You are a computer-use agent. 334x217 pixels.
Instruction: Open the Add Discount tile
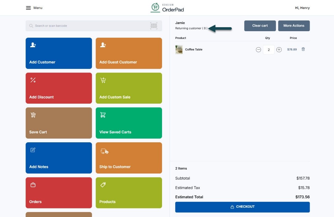tap(59, 88)
